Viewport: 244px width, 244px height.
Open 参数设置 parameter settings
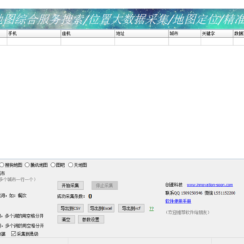tap(91, 220)
